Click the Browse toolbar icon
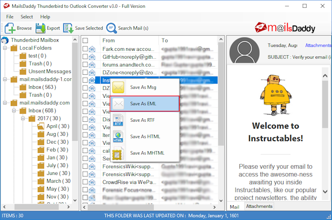The image size is (332, 220). click(x=10, y=28)
